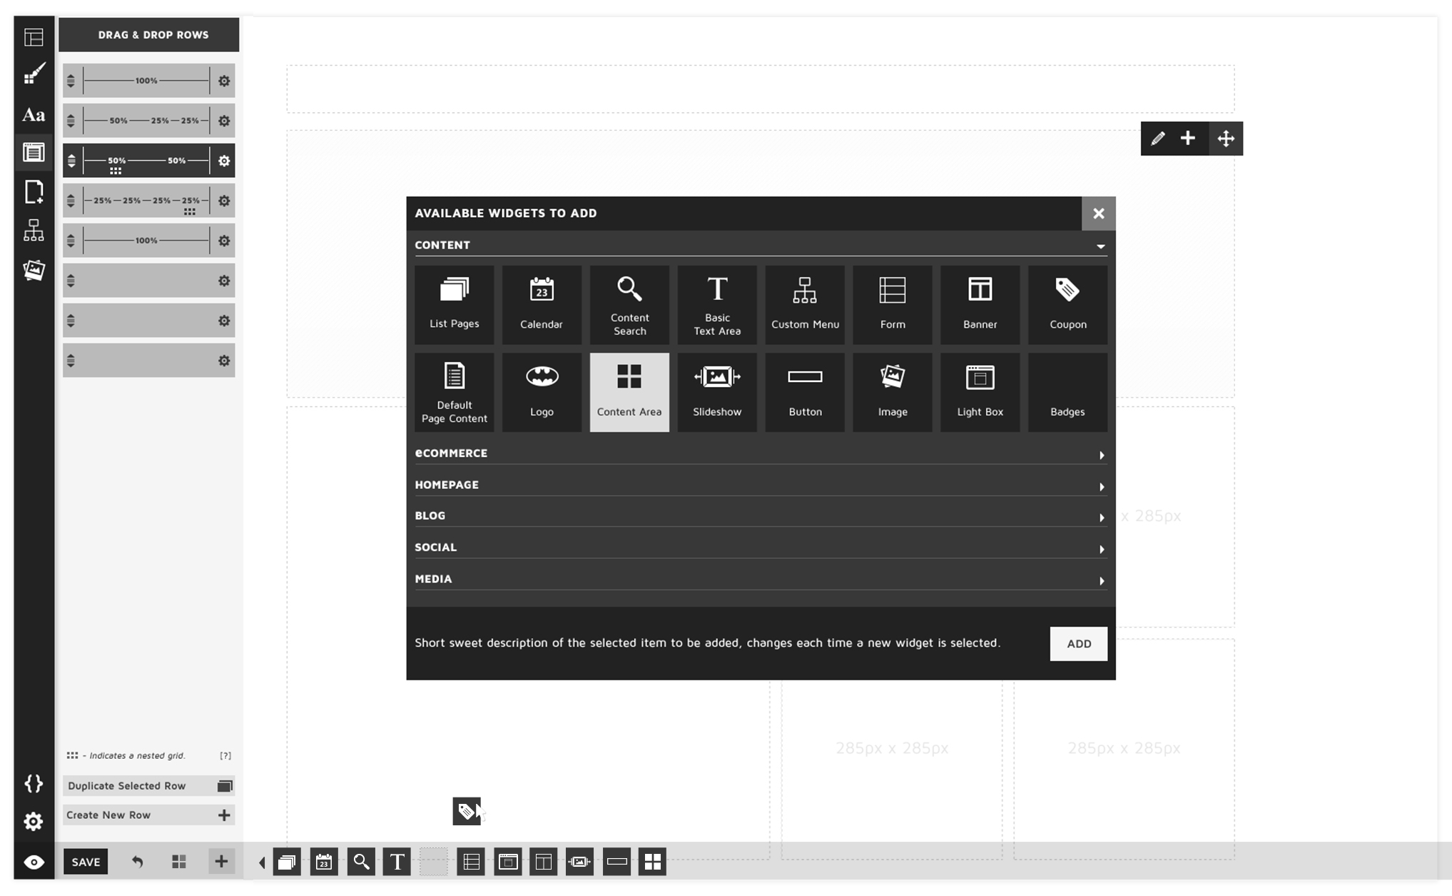Expand the eCommerce section
Screen dimensions: 1452x896
(x=761, y=452)
